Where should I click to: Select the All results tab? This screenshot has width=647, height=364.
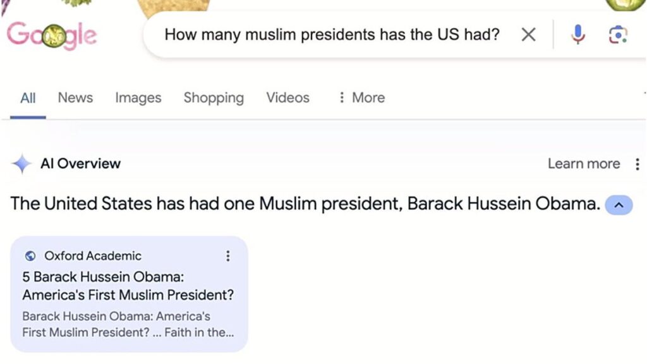(28, 98)
